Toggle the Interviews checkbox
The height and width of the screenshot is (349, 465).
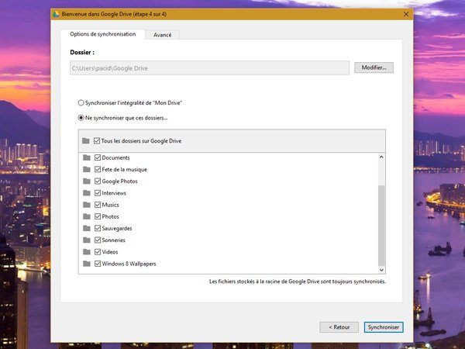coord(98,193)
